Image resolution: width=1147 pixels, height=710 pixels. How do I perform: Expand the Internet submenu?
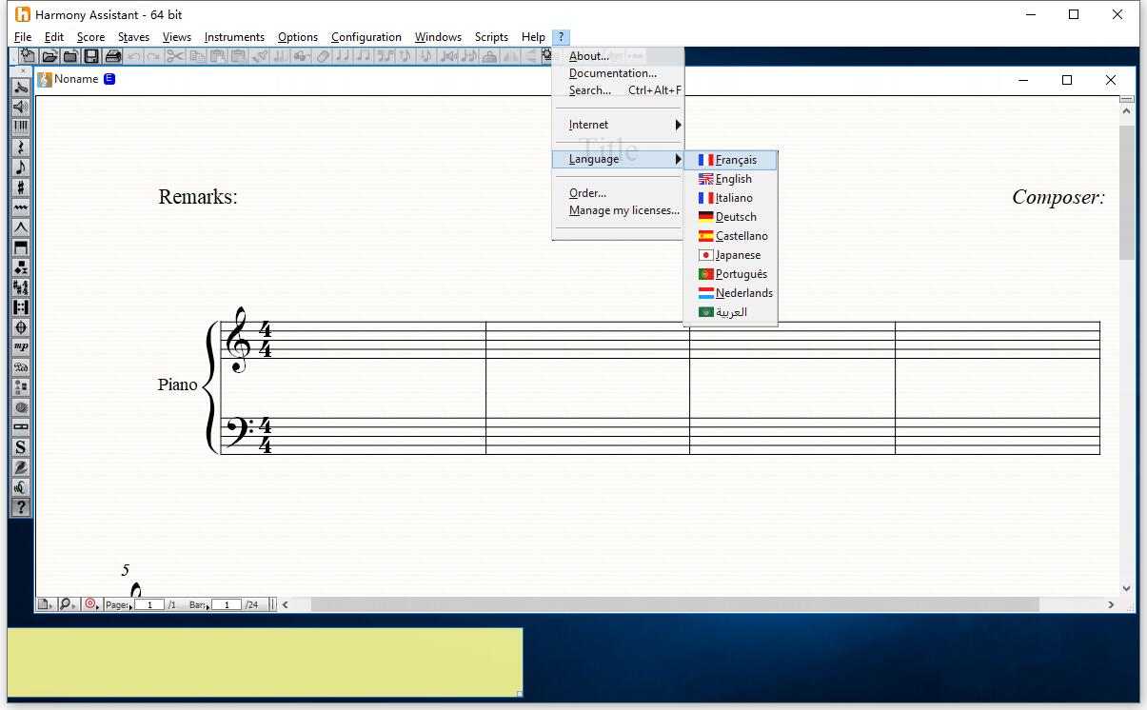click(618, 125)
